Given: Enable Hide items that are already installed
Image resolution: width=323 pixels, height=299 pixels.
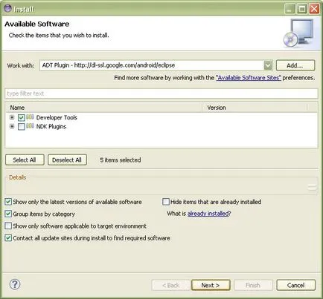Looking at the screenshot, I should coord(166,202).
